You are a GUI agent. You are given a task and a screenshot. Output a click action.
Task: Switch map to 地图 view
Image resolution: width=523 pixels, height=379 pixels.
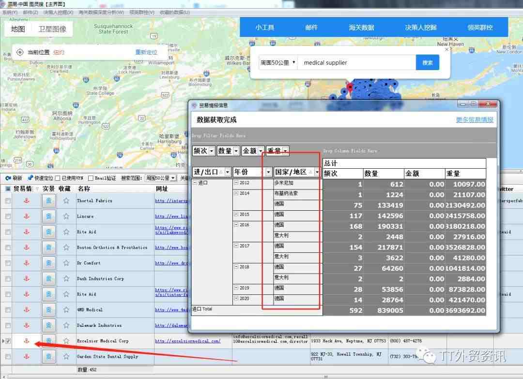click(18, 29)
